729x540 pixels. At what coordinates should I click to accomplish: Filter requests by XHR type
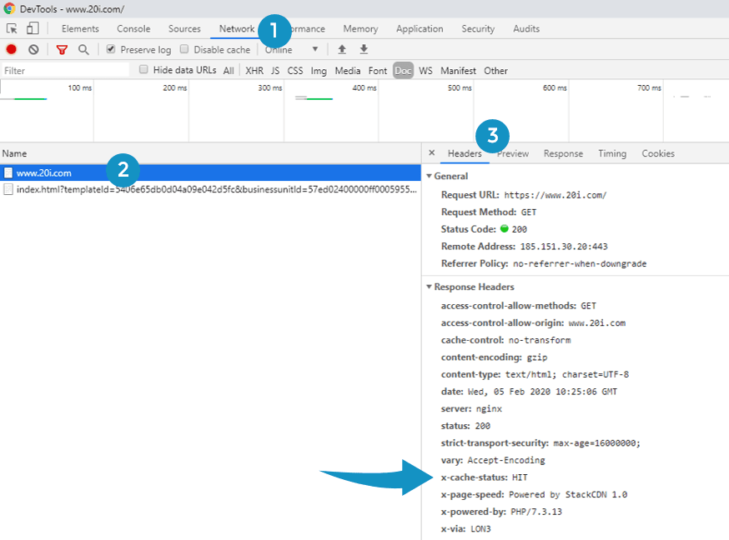pos(254,71)
